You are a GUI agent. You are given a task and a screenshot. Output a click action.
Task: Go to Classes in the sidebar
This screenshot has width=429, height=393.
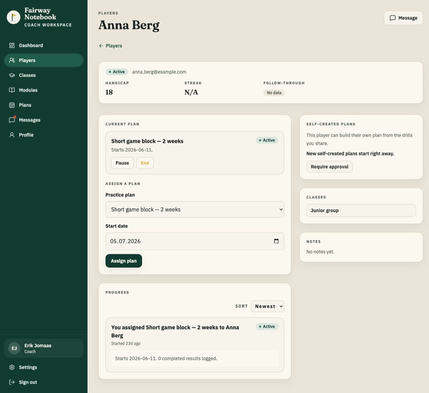pos(44,75)
